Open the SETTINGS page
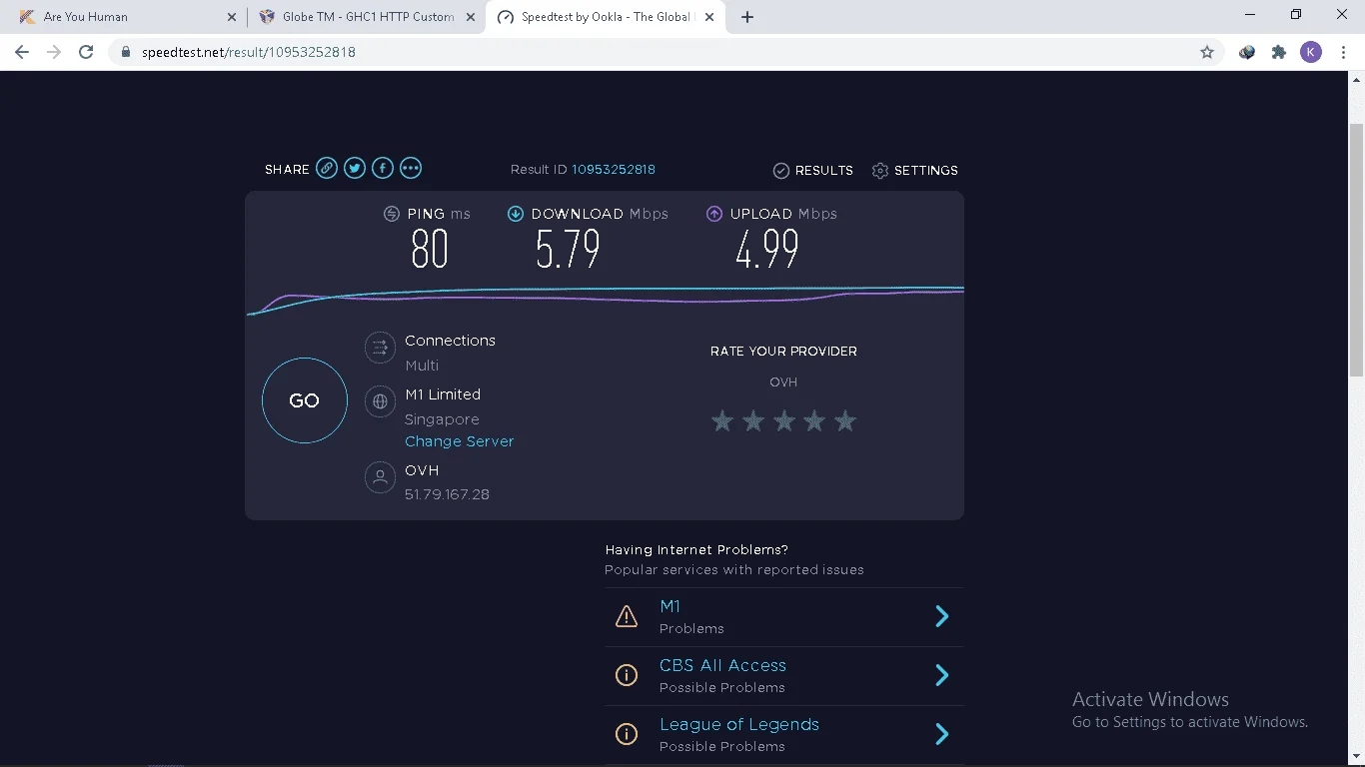Image resolution: width=1365 pixels, height=767 pixels. [x=926, y=171]
